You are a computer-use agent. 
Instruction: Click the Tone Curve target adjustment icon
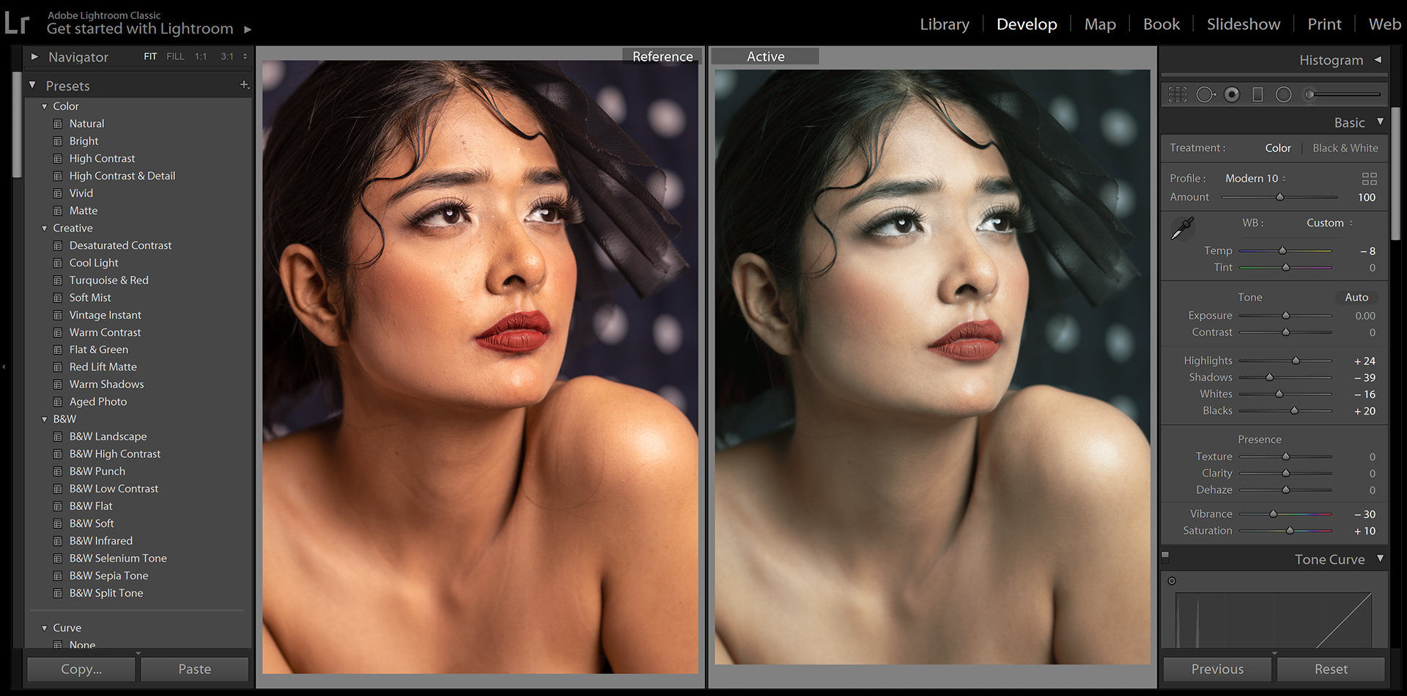(1172, 581)
